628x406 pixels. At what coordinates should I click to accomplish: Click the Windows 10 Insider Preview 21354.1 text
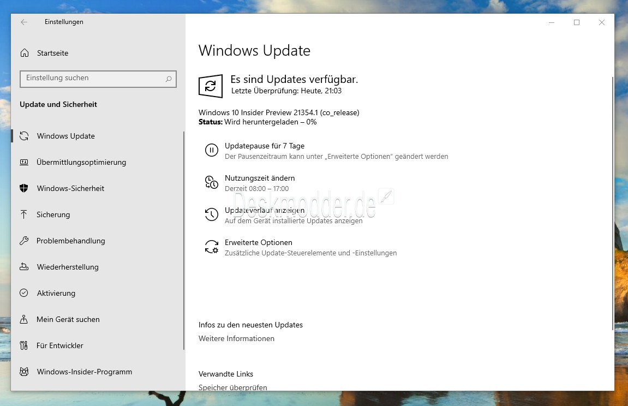pos(279,112)
